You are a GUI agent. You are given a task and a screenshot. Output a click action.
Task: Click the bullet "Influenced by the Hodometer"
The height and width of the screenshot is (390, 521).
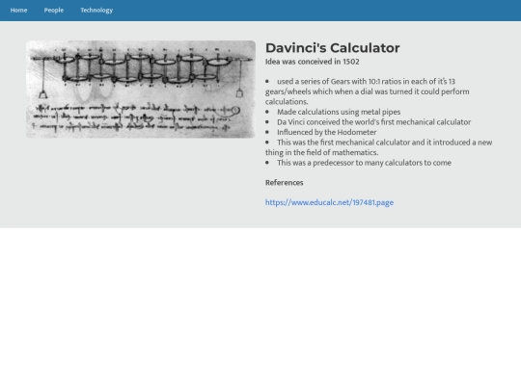pos(327,132)
